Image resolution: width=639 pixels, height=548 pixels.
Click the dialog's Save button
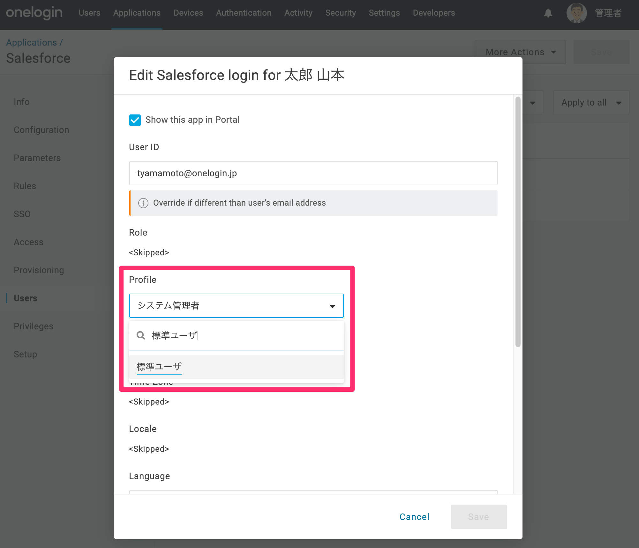pyautogui.click(x=479, y=517)
